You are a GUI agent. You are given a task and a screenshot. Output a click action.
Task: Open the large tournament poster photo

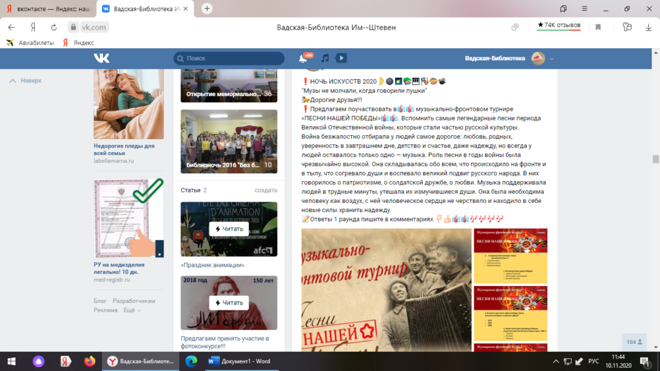387,290
